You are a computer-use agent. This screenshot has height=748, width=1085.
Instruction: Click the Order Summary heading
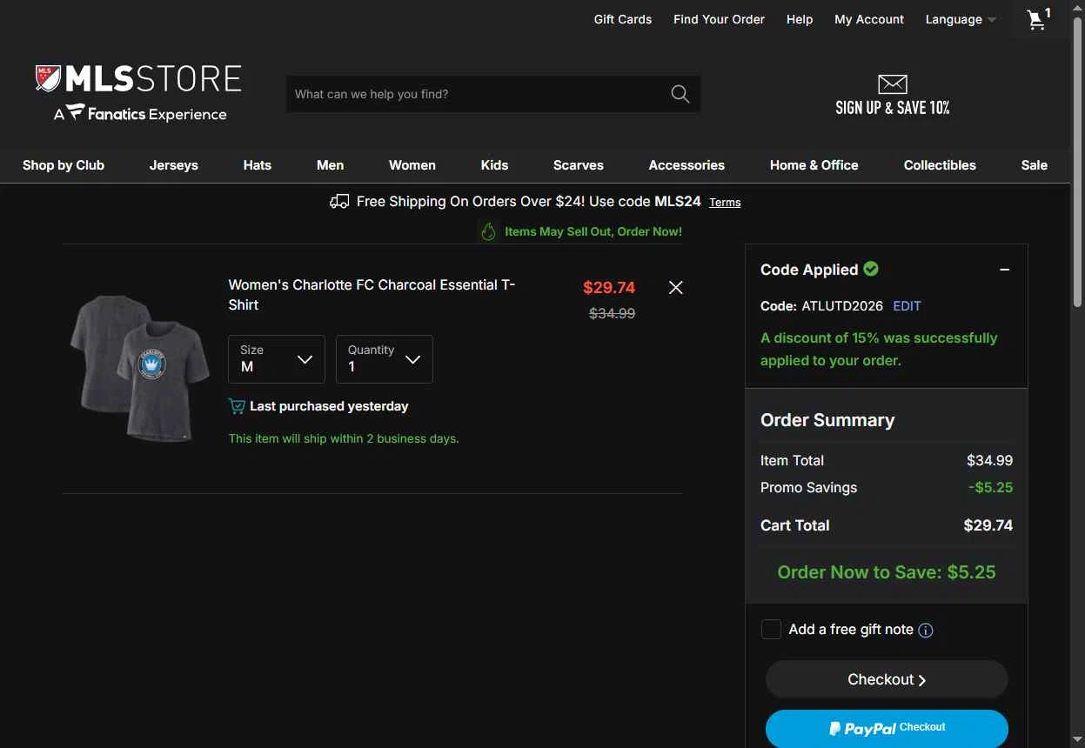click(x=827, y=420)
